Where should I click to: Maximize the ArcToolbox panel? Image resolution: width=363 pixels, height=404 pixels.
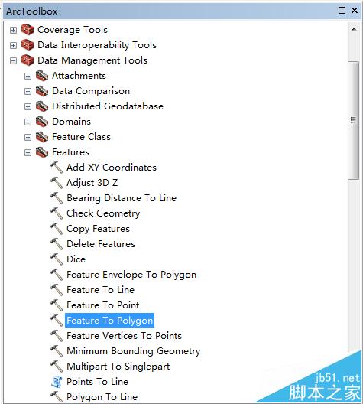tap(342, 10)
